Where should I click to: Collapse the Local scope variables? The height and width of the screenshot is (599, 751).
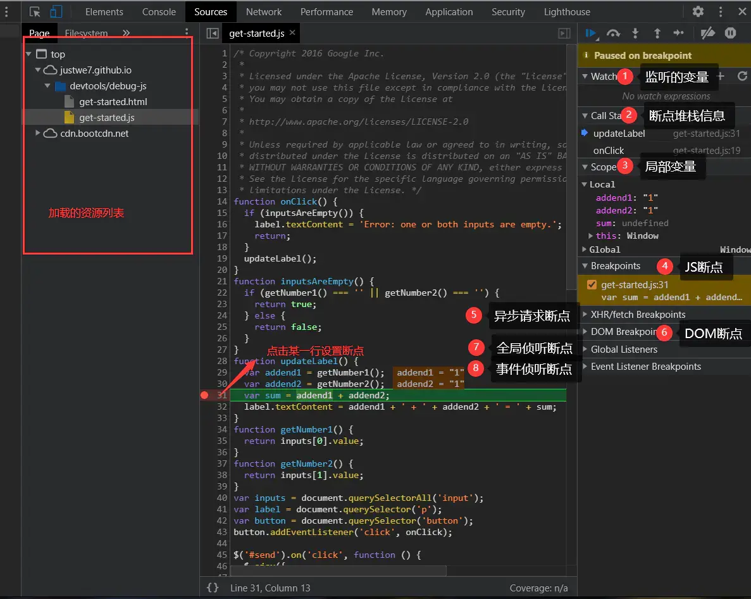(585, 184)
